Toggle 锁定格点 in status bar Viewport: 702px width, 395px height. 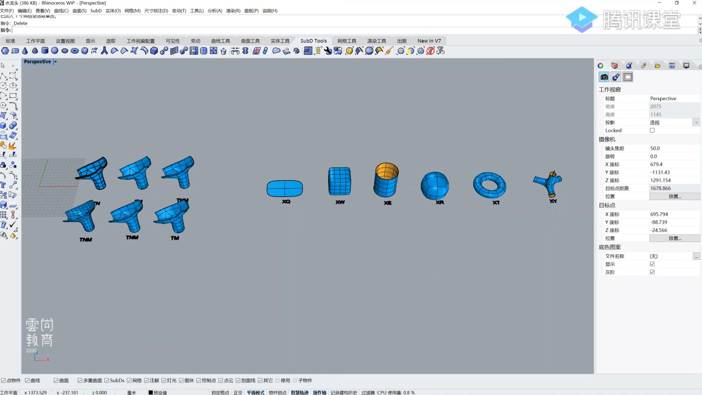tap(220, 392)
